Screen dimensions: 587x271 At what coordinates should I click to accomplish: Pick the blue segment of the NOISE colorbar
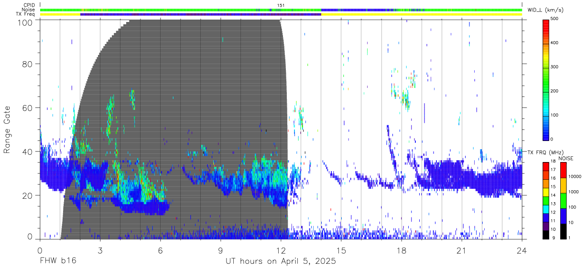pyautogui.click(x=563, y=216)
